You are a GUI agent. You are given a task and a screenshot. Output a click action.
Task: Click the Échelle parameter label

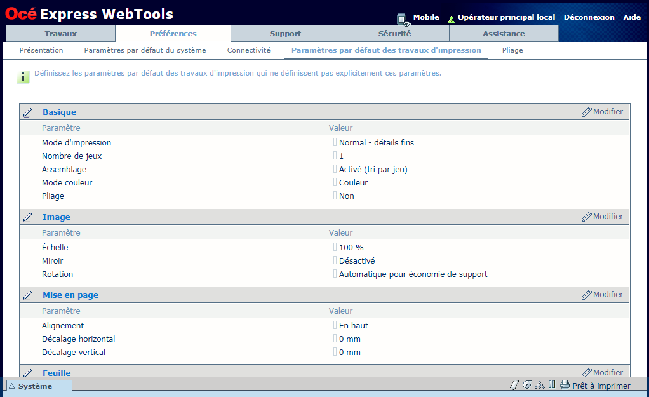55,247
